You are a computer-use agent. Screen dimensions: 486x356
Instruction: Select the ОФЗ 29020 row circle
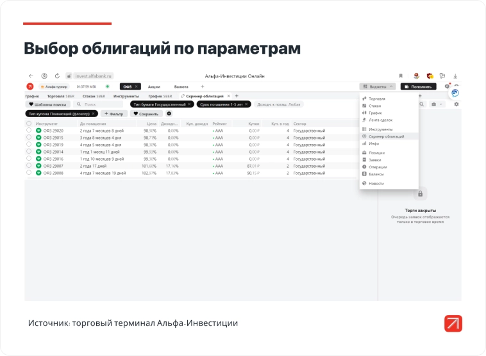(x=29, y=131)
